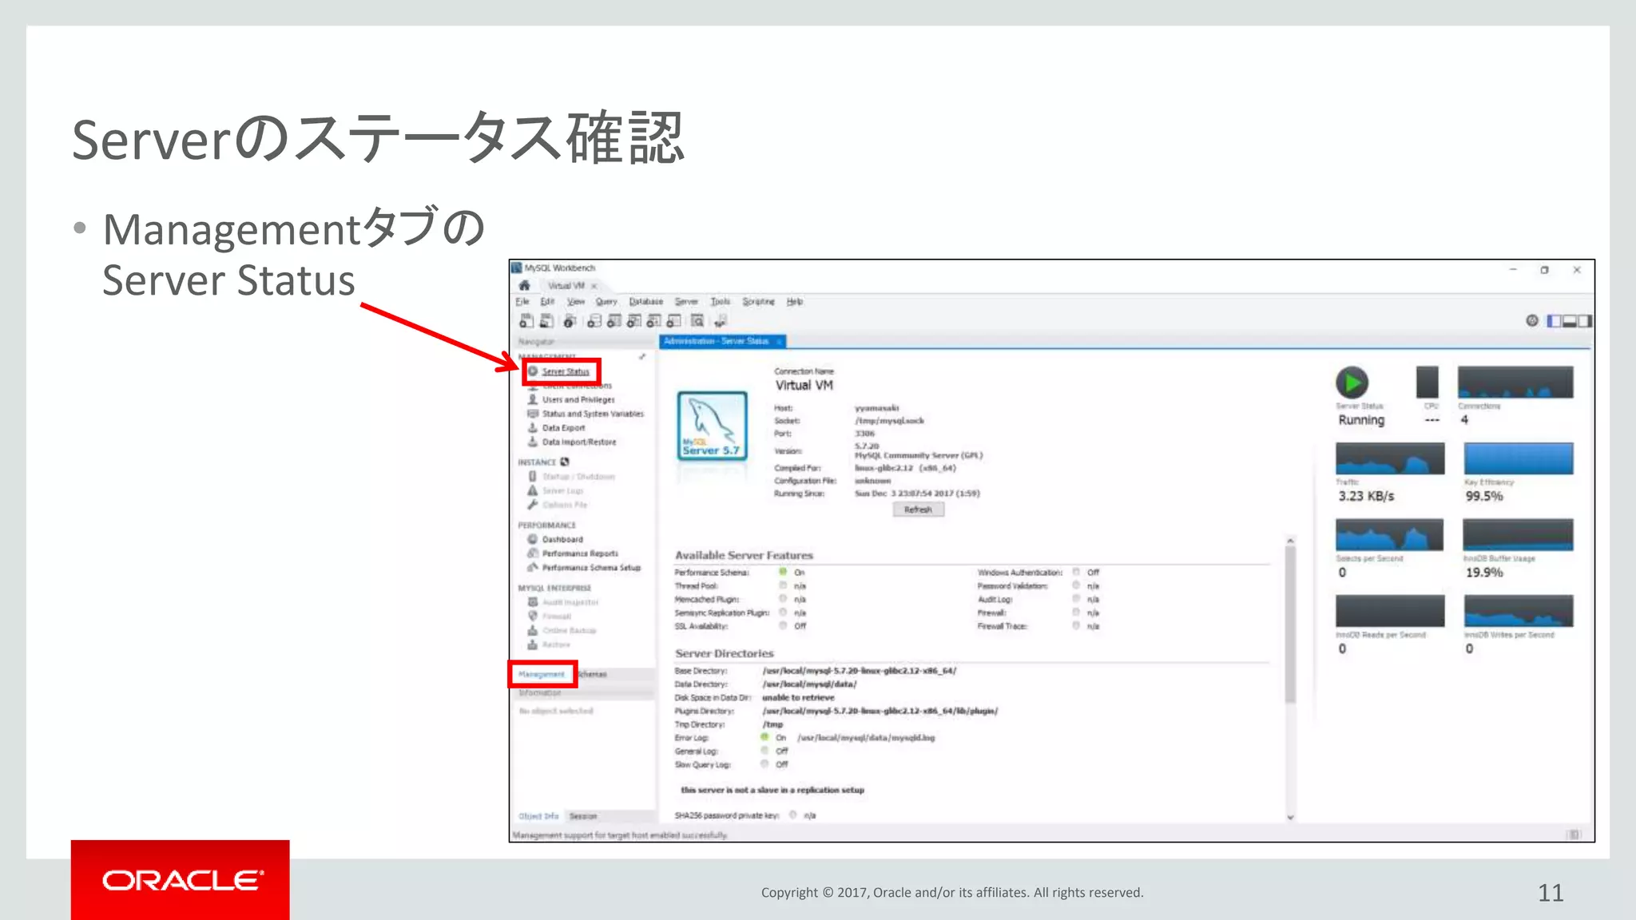Open Workbench preferences gear icon
1636x920 pixels.
(1531, 320)
